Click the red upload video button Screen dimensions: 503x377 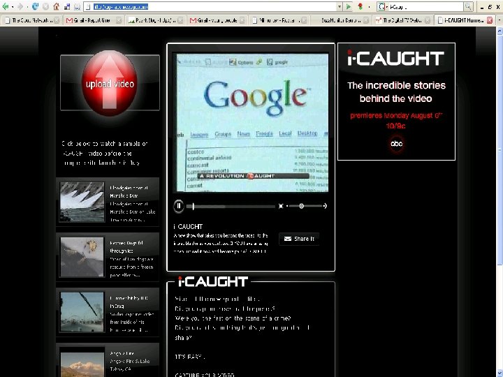pos(110,83)
